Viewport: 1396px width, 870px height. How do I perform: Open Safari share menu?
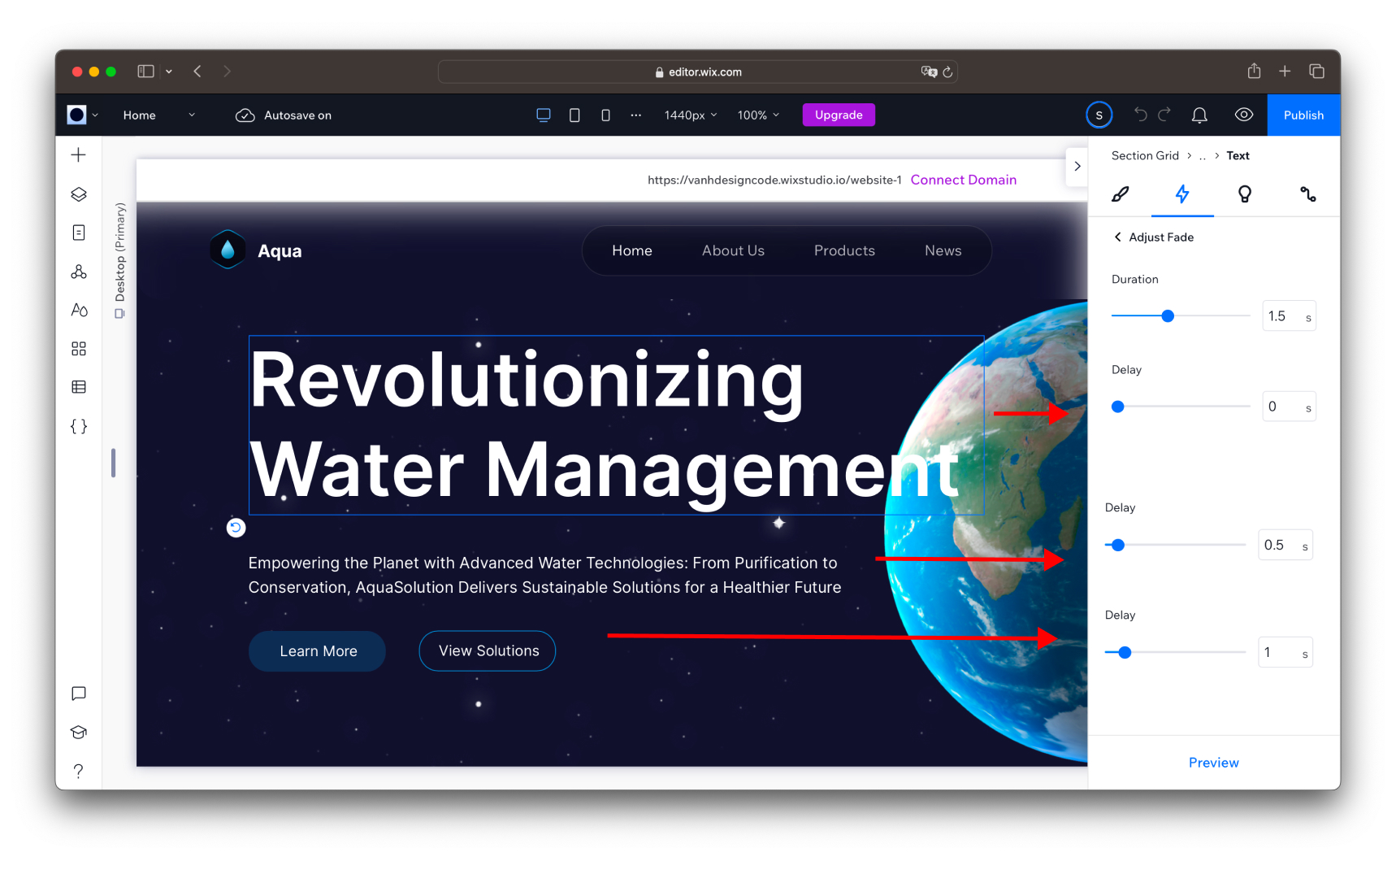(1254, 71)
